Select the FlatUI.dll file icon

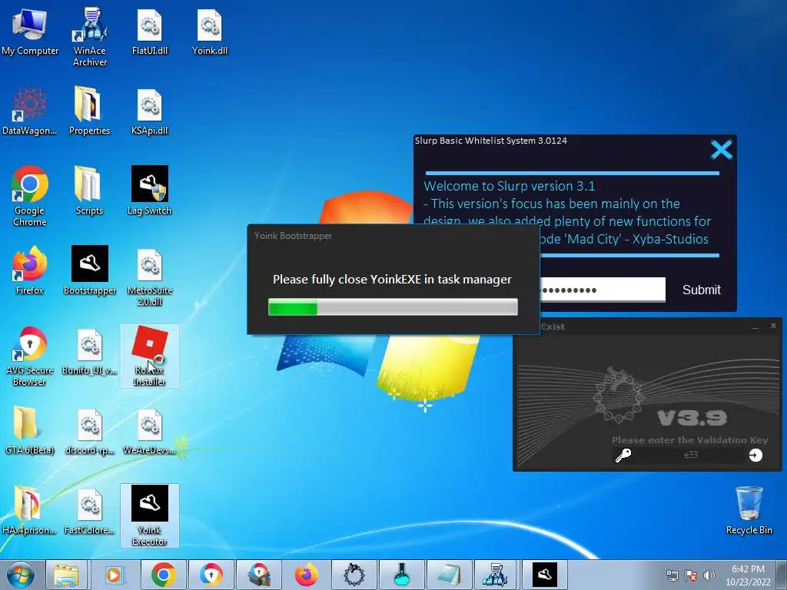click(150, 31)
